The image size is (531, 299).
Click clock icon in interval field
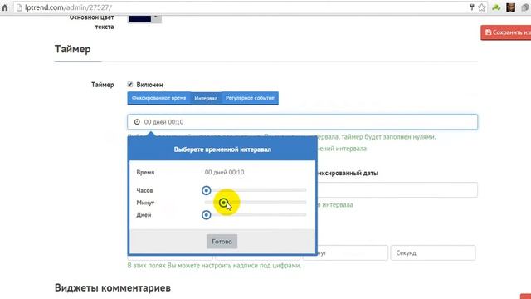coord(137,122)
